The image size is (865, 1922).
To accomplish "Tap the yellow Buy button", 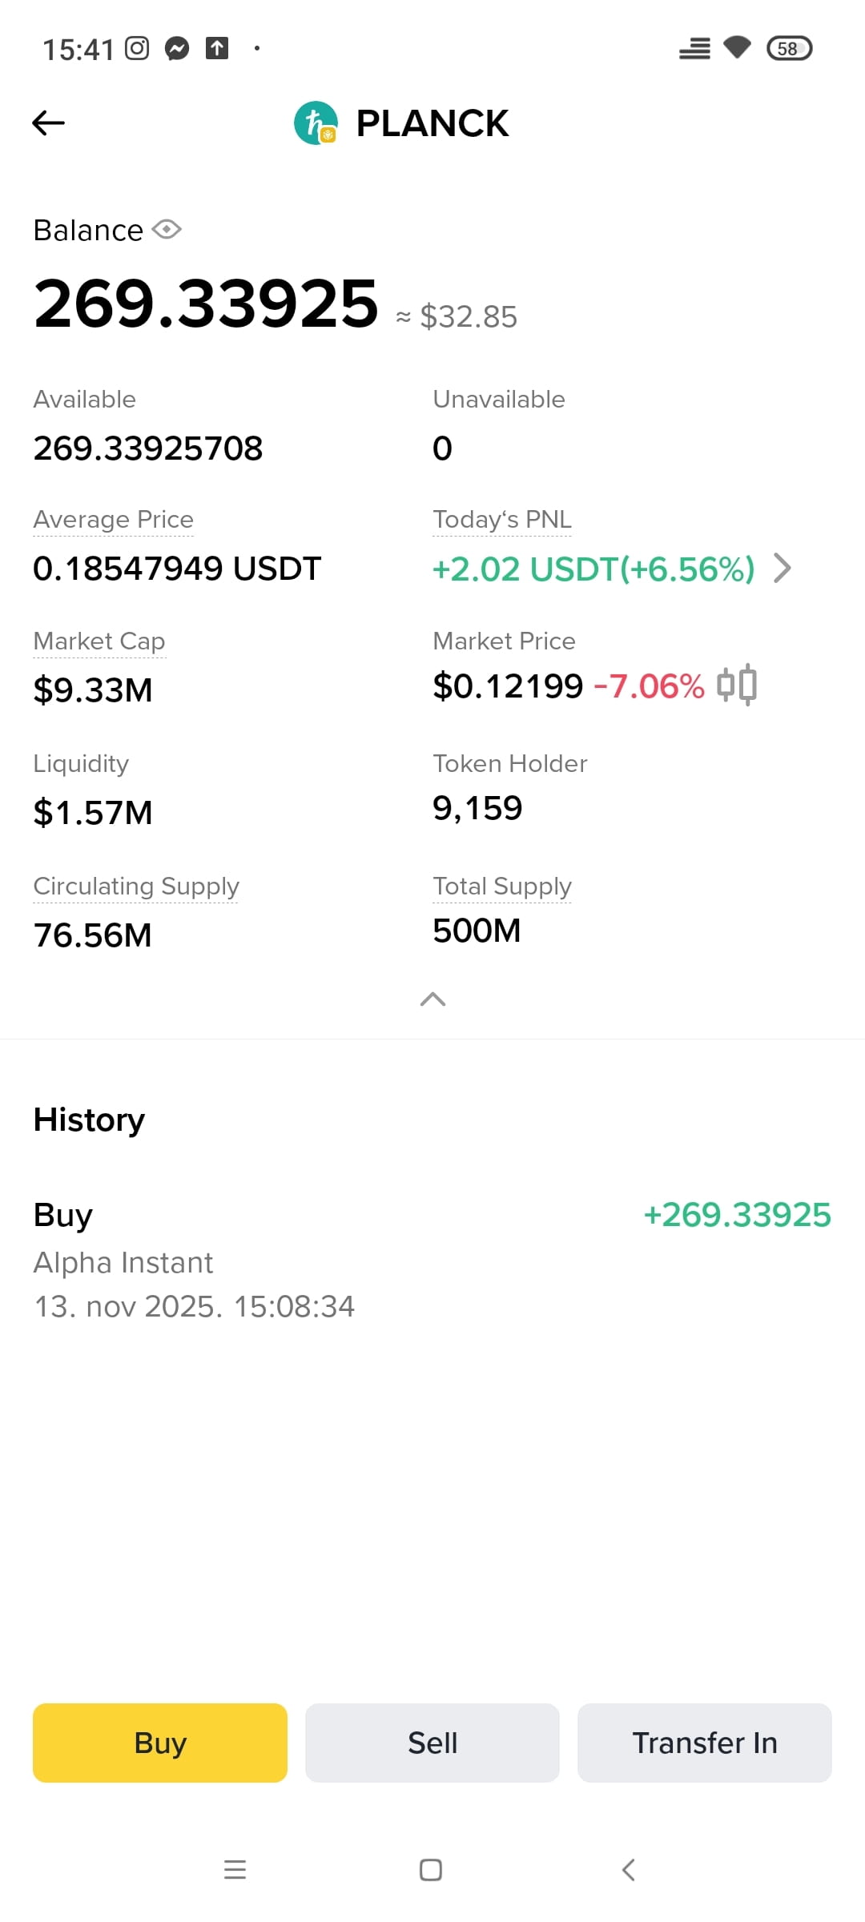I will 160,1743.
